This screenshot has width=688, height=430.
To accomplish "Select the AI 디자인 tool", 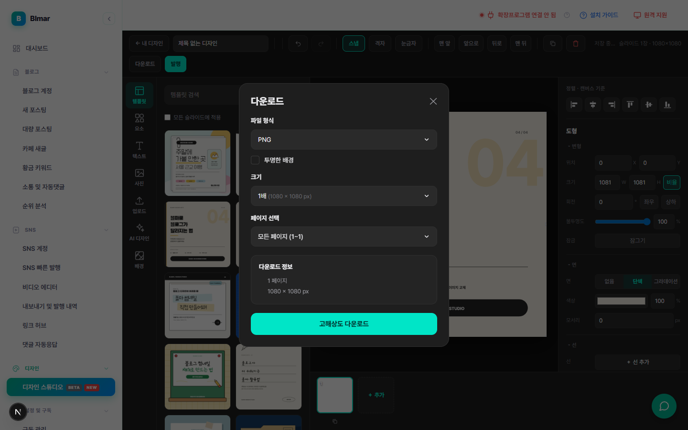I will pyautogui.click(x=140, y=232).
